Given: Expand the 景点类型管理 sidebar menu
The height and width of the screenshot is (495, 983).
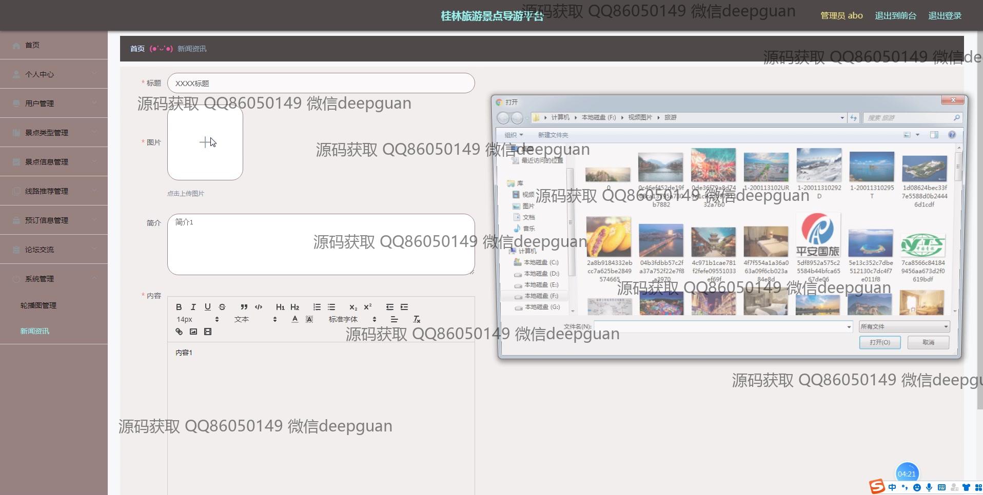Looking at the screenshot, I should tap(54, 133).
